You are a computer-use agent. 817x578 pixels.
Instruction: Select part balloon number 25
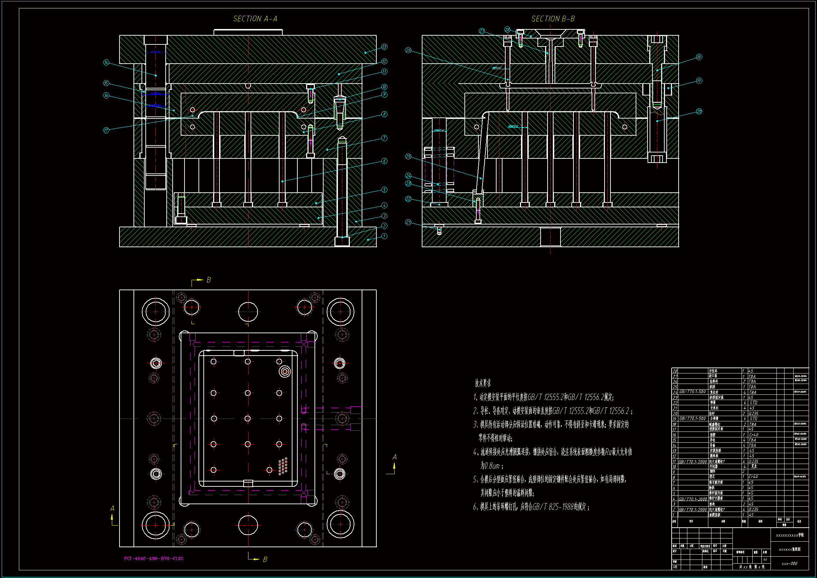click(x=408, y=156)
